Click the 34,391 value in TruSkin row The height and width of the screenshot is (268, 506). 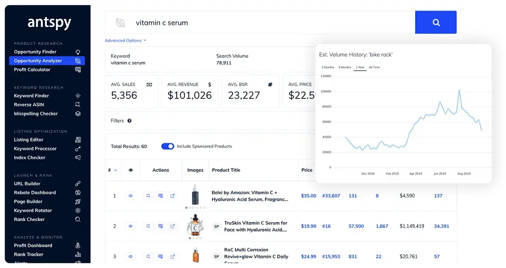click(x=441, y=226)
